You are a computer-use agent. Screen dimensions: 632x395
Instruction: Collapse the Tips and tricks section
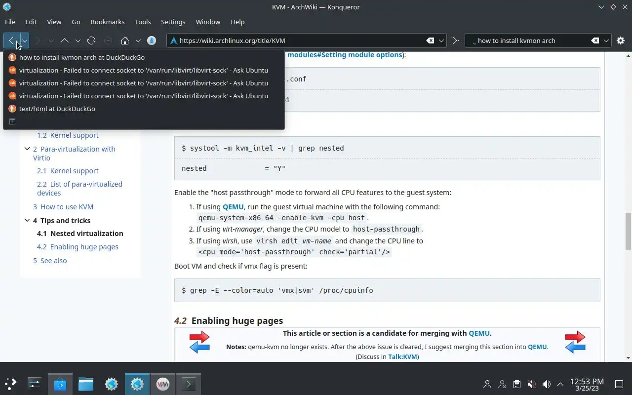27,220
